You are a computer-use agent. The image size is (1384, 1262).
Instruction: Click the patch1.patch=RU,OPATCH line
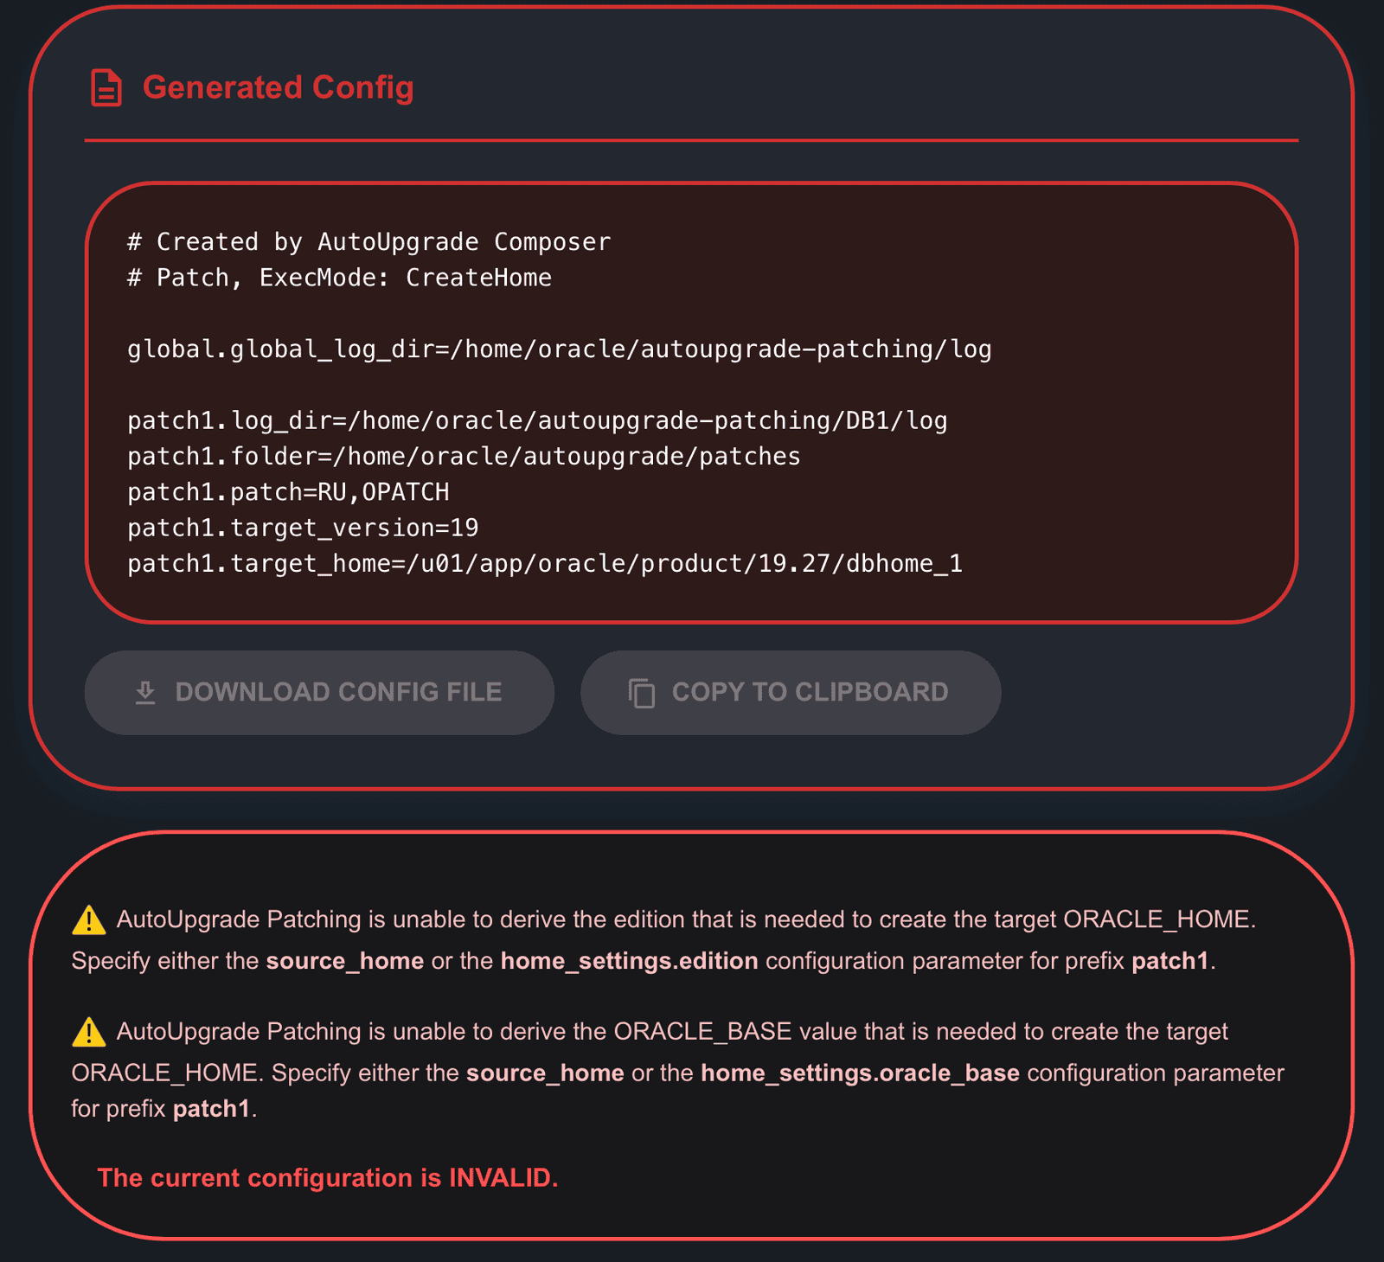pos(288,492)
